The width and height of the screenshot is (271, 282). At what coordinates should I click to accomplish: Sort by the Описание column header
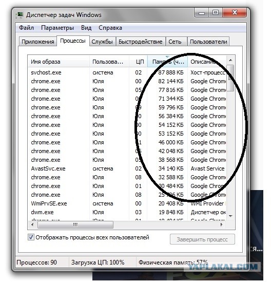pyautogui.click(x=207, y=62)
